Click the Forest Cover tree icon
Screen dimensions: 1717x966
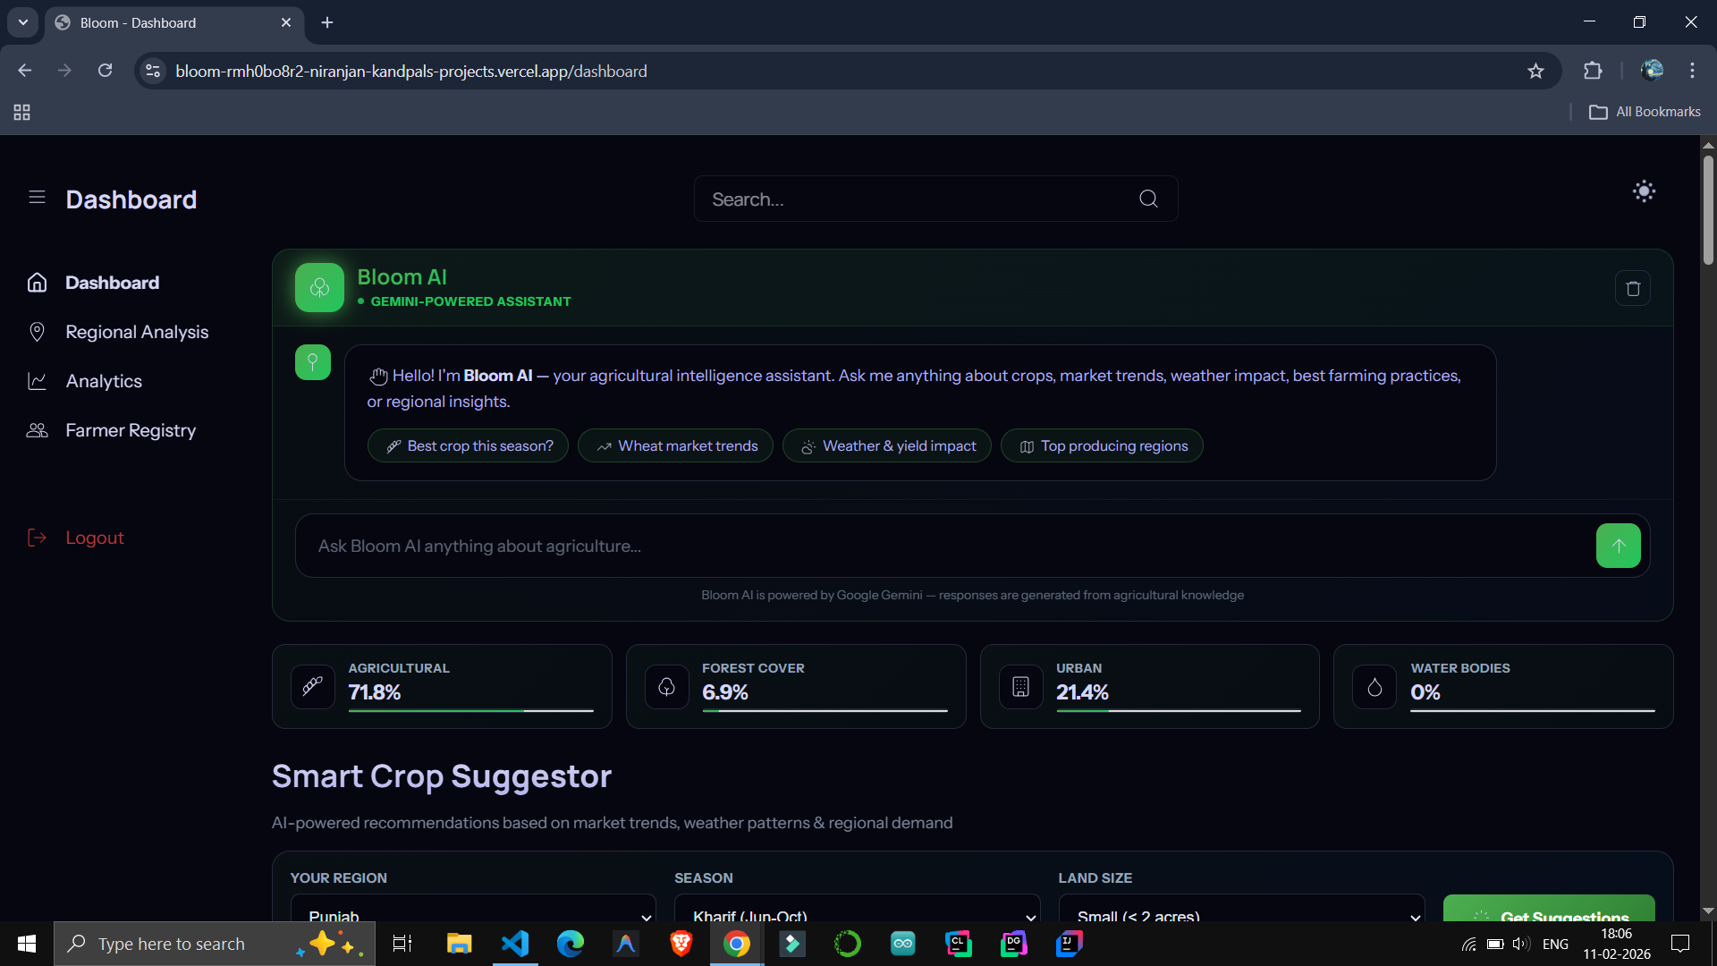tap(666, 686)
